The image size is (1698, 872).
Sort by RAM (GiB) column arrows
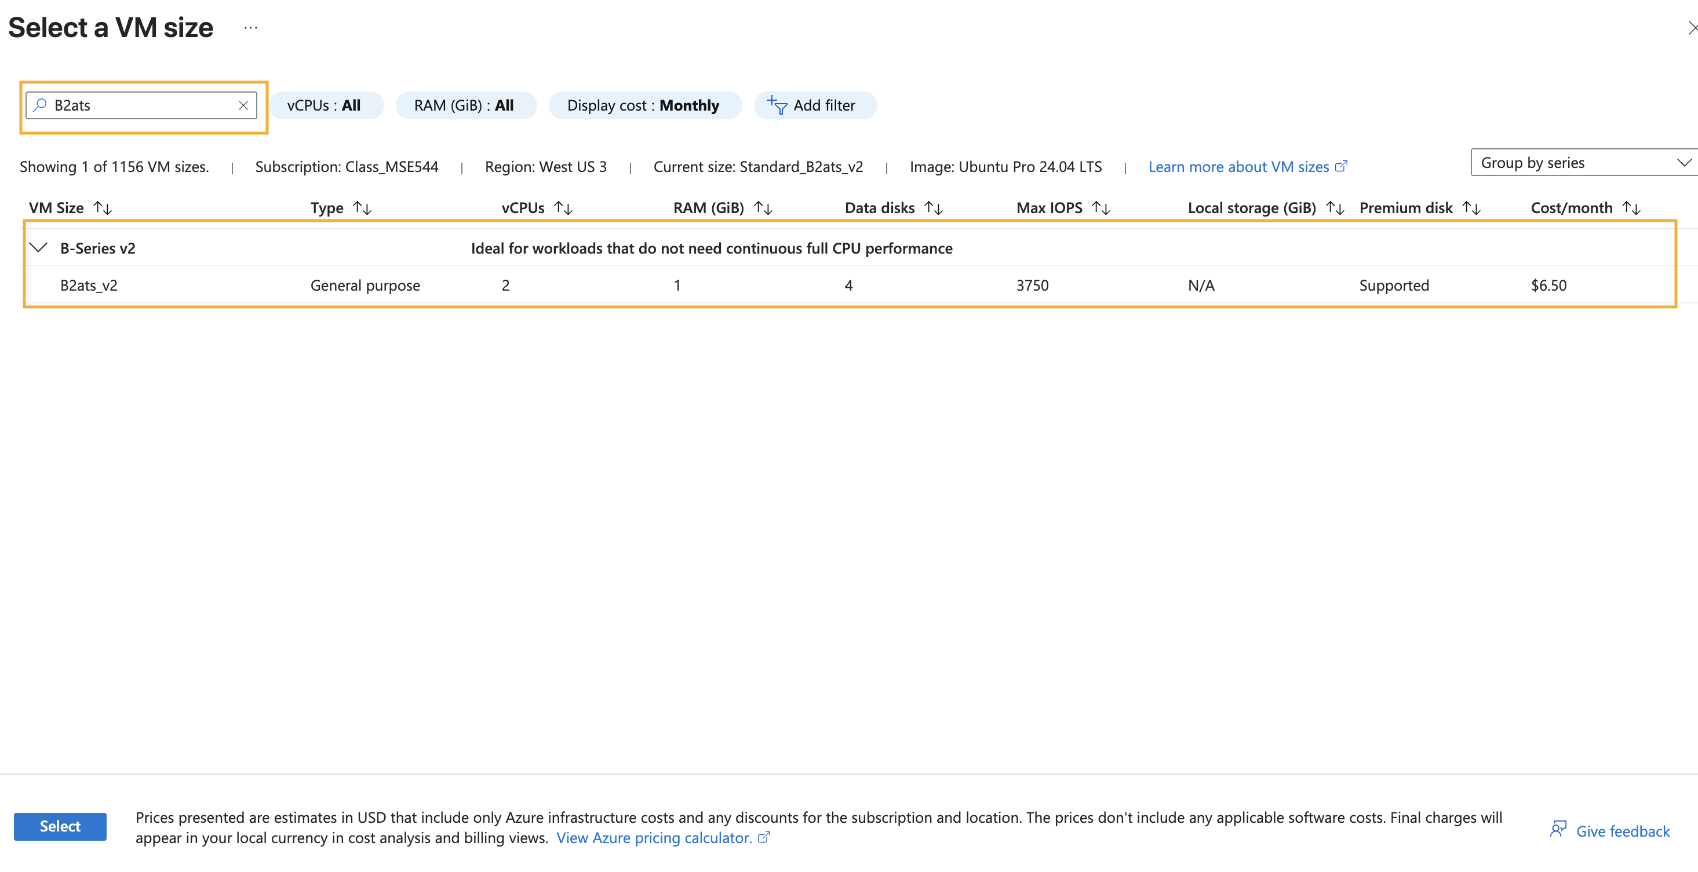pyautogui.click(x=763, y=208)
